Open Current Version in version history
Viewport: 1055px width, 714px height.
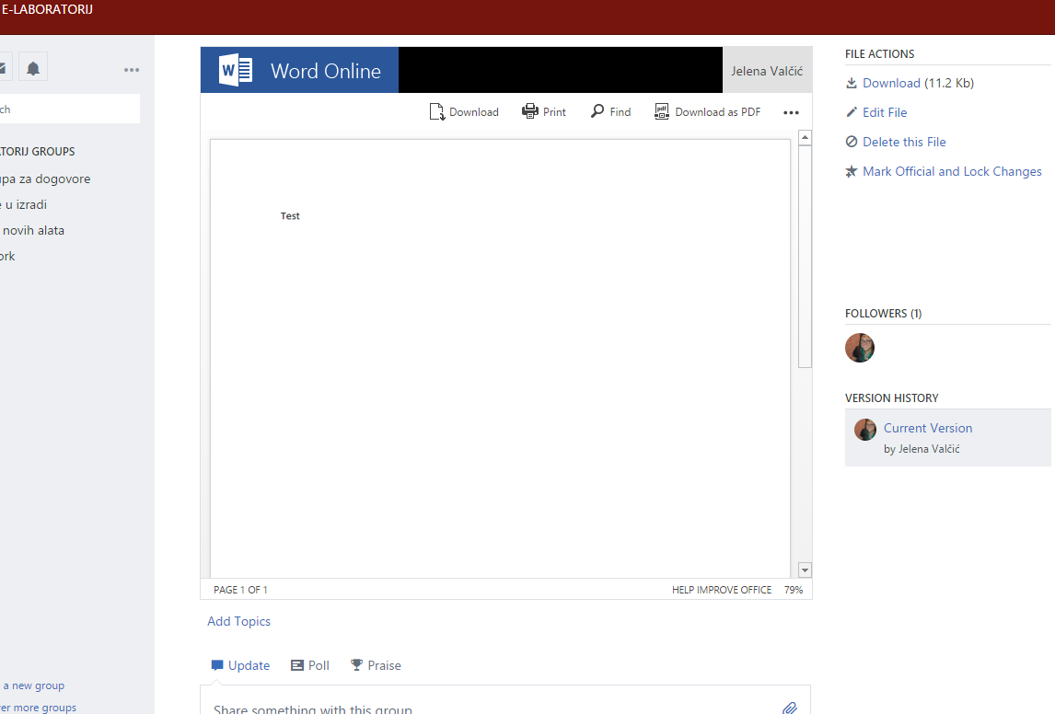[x=927, y=428]
